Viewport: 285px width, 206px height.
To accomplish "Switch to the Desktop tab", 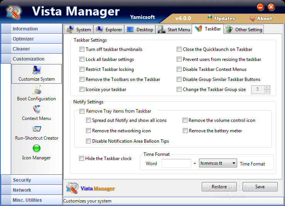I will point(140,29).
